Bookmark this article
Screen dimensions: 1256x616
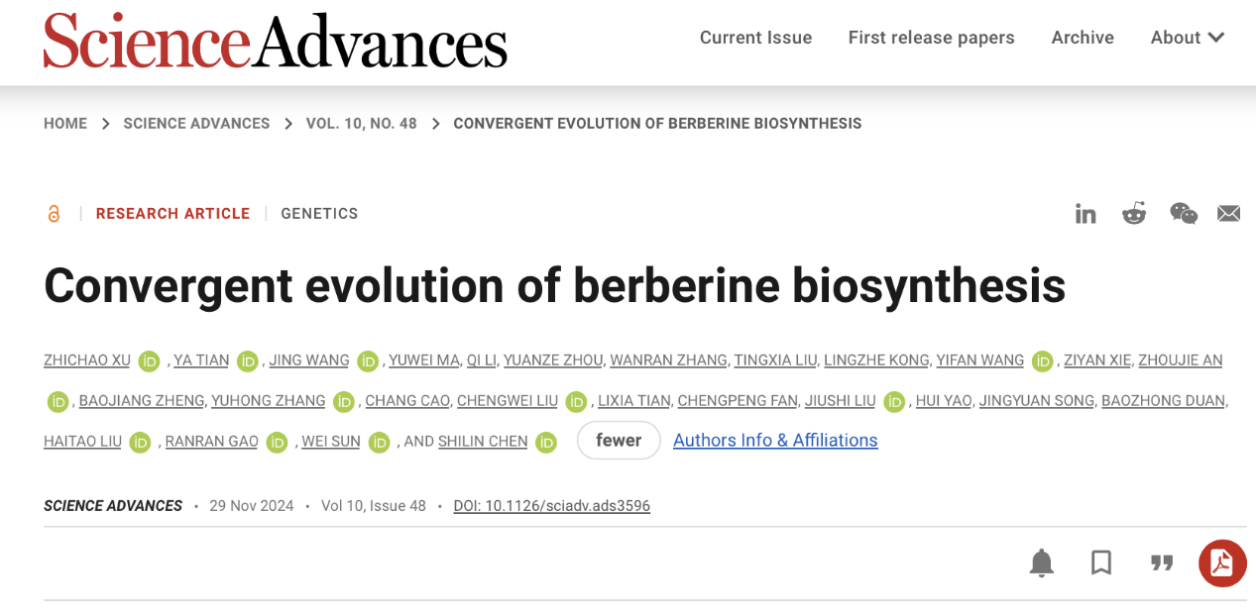pos(1101,563)
